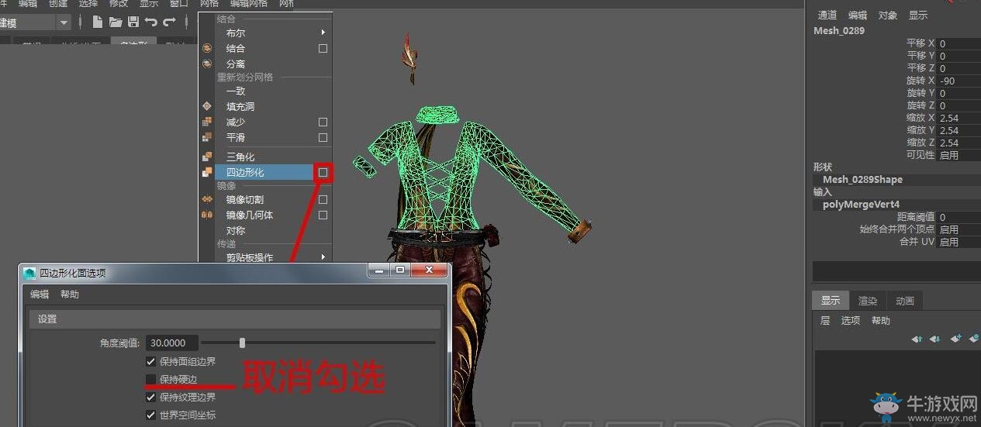Uncheck the 世界空间坐标 checkbox
This screenshot has height=427, width=981.
(150, 415)
